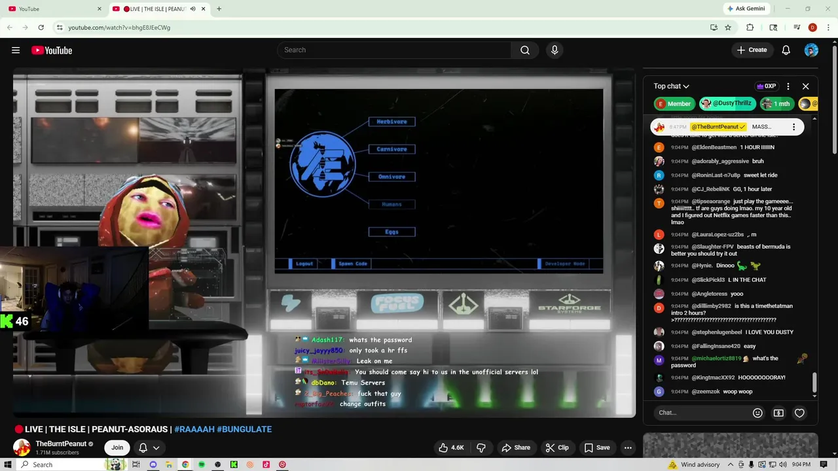Open @EldenBeastmen chat author name
Screen dimensions: 838x471
click(x=714, y=147)
